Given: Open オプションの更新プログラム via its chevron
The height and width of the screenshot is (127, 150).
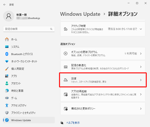Looking at the screenshot, I should tap(141, 54).
